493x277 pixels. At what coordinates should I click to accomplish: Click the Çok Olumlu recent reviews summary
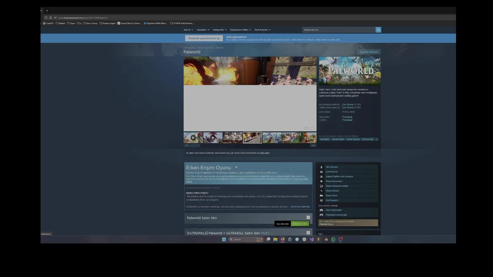[348, 105]
